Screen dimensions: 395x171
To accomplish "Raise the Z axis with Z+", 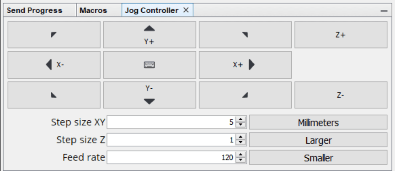I will (341, 35).
